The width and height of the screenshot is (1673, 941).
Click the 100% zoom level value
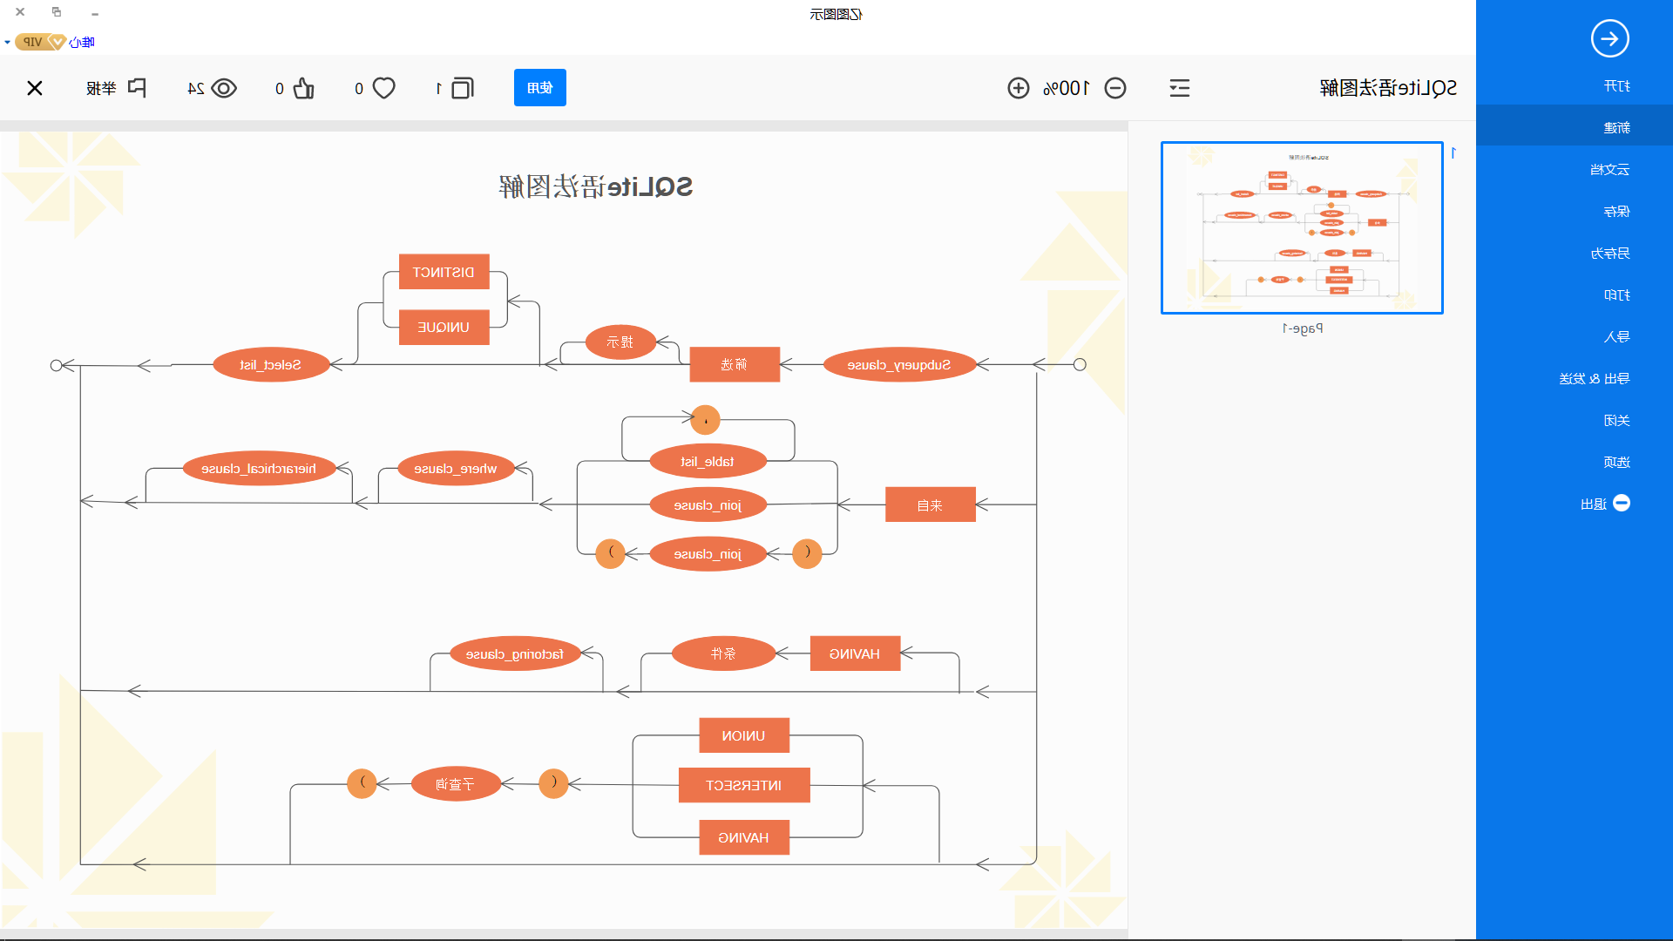tap(1067, 88)
